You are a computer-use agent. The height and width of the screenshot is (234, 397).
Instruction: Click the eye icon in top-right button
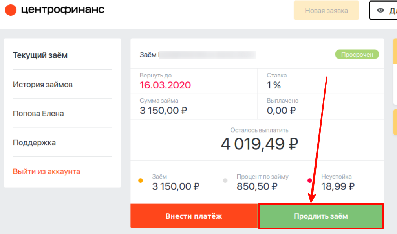click(381, 10)
